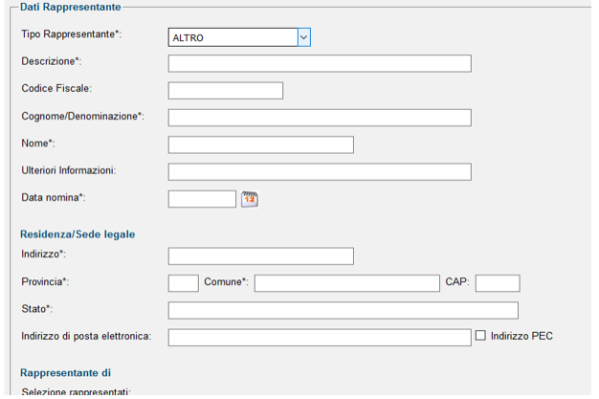Focus the Comune text field
The image size is (599, 399).
(347, 283)
